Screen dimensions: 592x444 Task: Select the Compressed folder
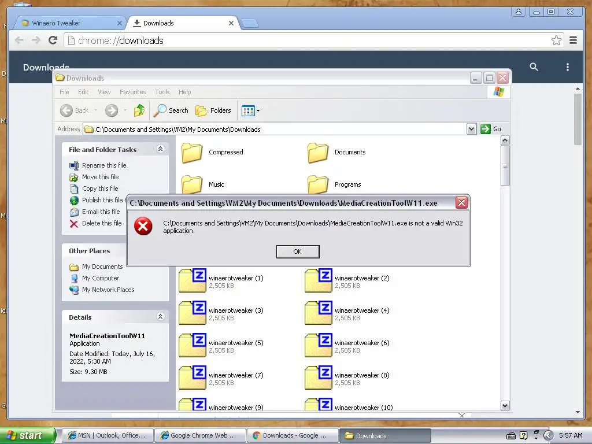pyautogui.click(x=212, y=152)
